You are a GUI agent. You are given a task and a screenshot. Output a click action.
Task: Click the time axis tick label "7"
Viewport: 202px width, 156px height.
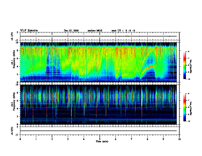coord(132,139)
